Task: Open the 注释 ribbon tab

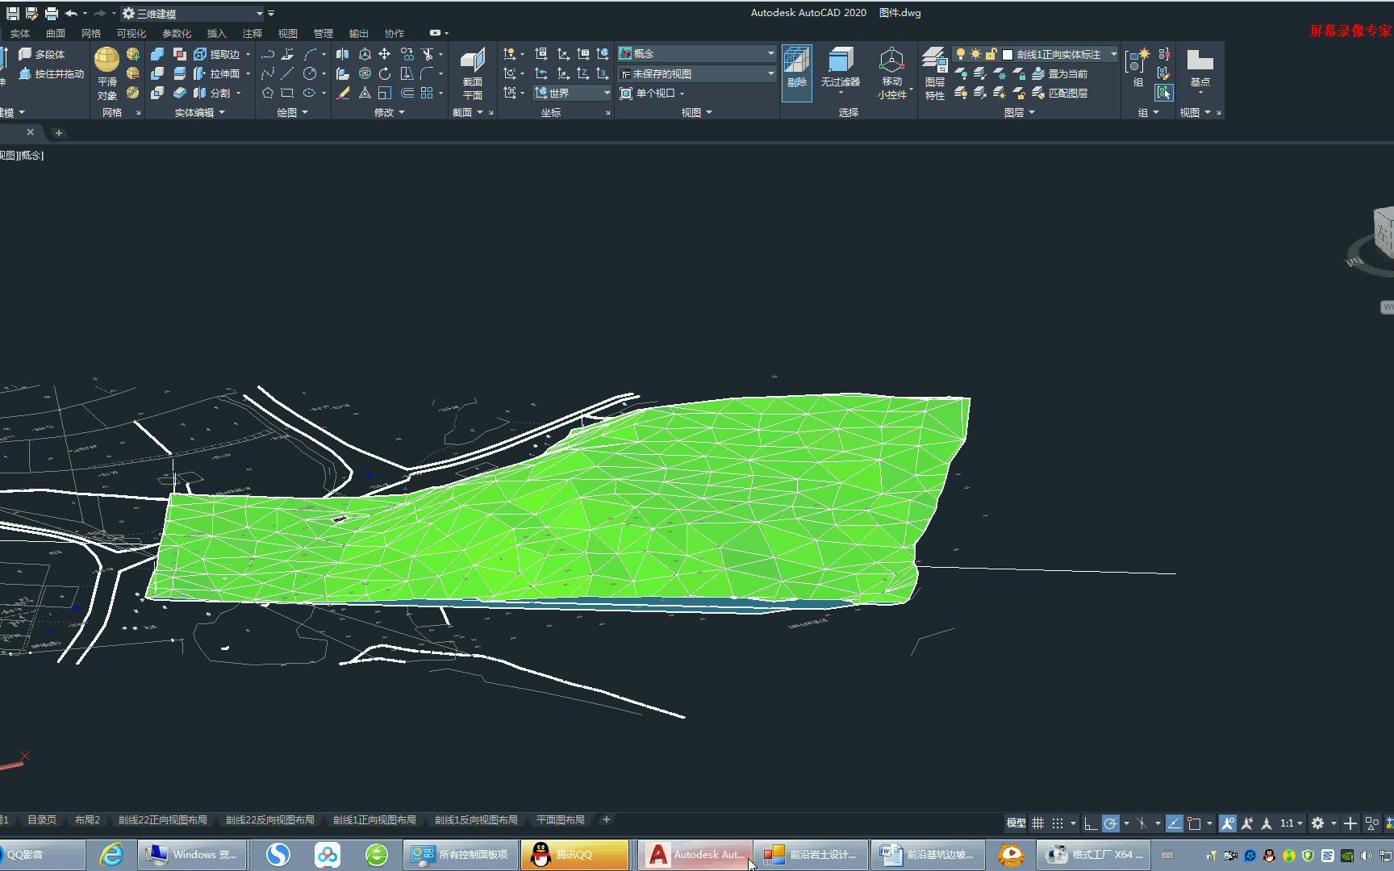Action: [253, 34]
